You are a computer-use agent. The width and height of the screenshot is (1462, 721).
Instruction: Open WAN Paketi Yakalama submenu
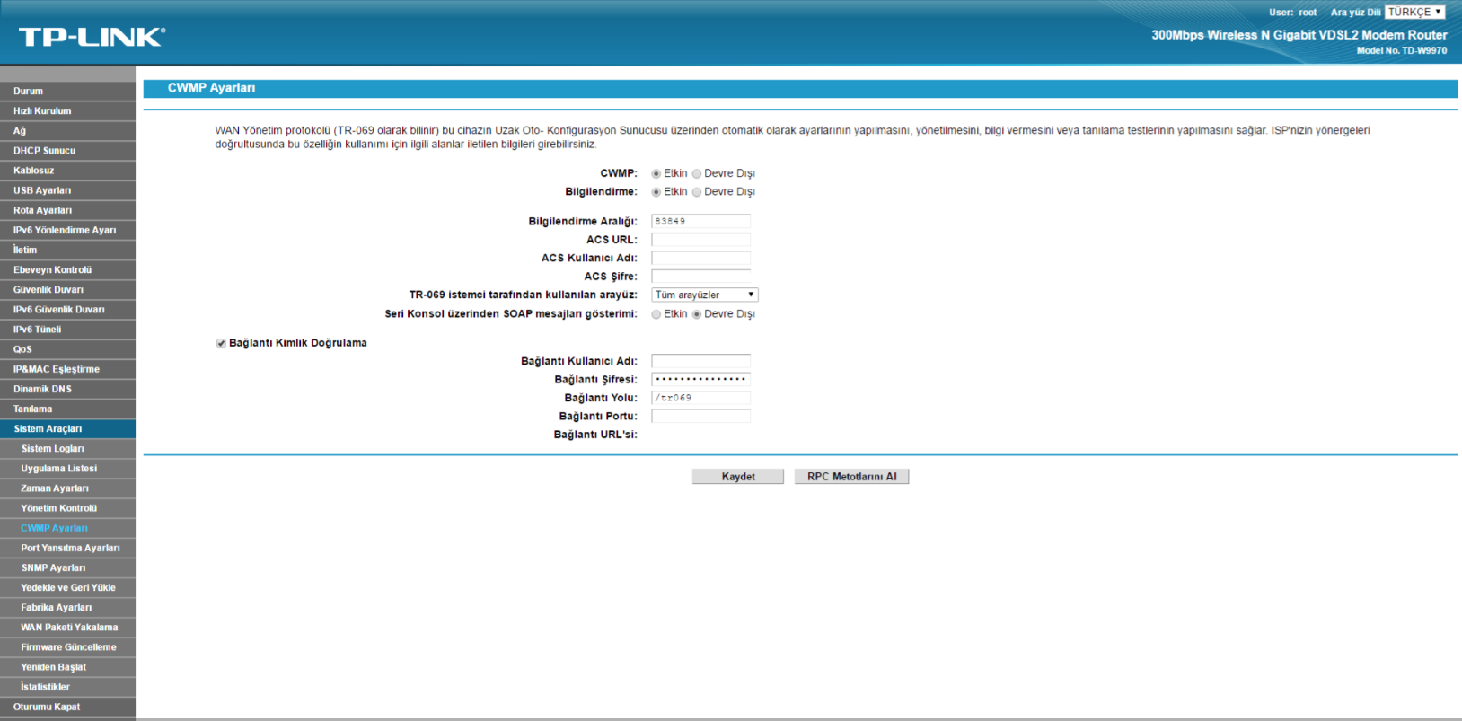pos(67,627)
